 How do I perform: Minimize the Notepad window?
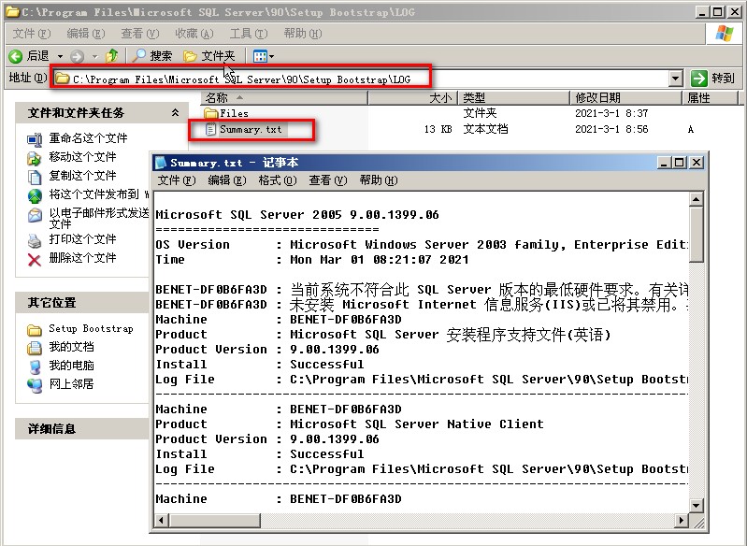coord(665,163)
